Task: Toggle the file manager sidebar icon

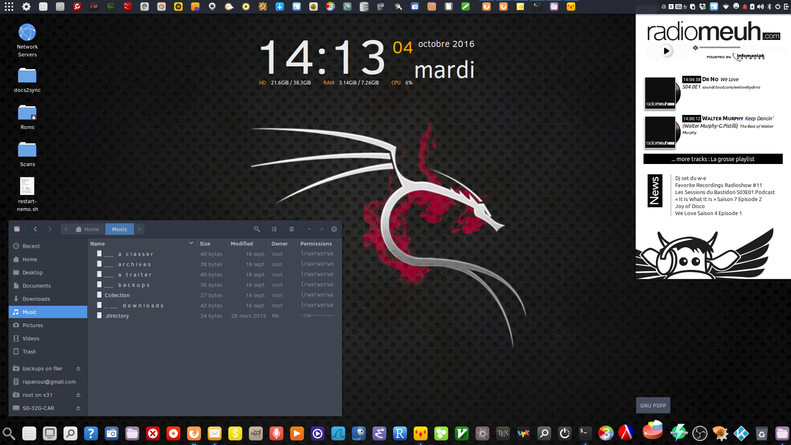Action: click(17, 229)
